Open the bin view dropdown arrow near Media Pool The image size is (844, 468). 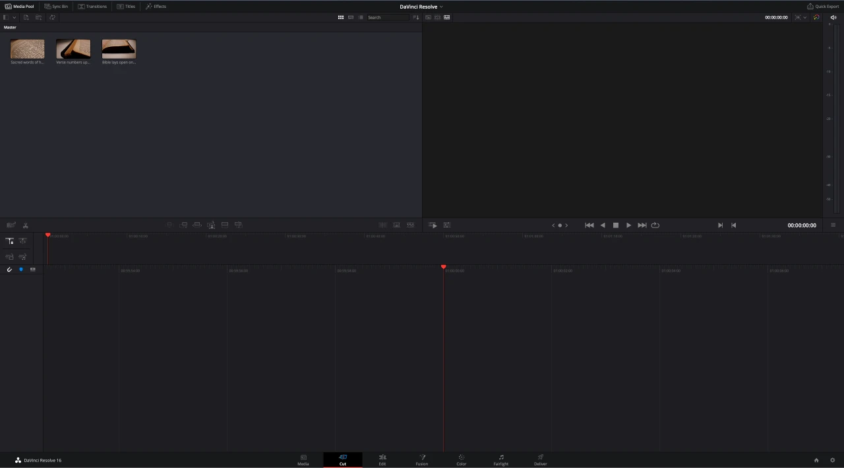tap(14, 17)
